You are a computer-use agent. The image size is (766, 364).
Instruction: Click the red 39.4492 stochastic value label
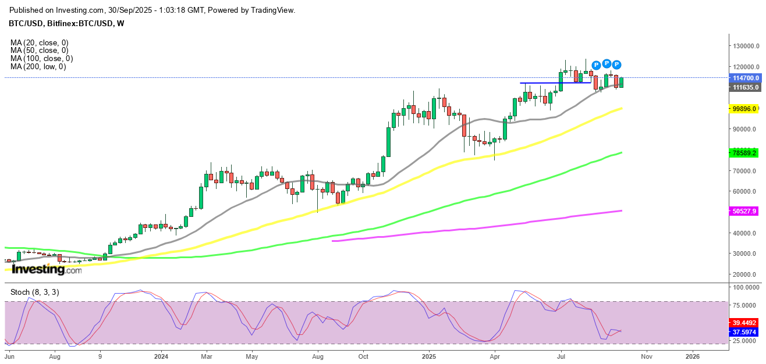(x=745, y=322)
